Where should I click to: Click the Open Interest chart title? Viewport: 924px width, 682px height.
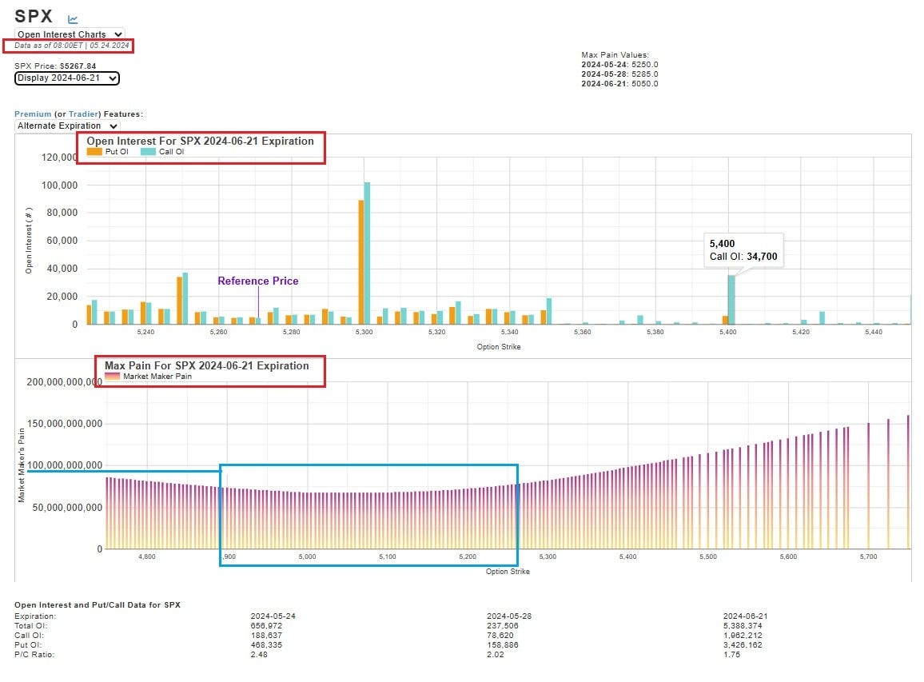pyautogui.click(x=201, y=141)
